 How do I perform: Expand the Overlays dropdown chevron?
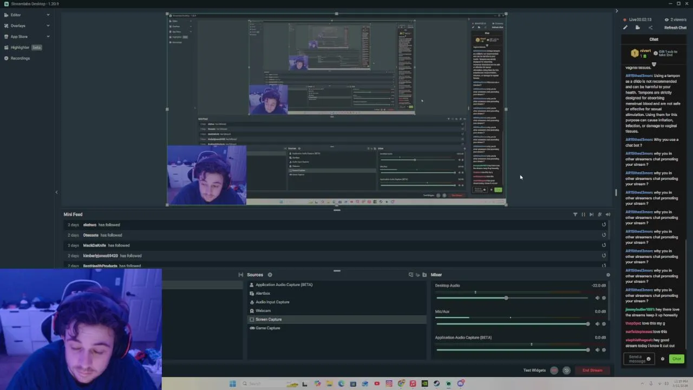(x=48, y=26)
